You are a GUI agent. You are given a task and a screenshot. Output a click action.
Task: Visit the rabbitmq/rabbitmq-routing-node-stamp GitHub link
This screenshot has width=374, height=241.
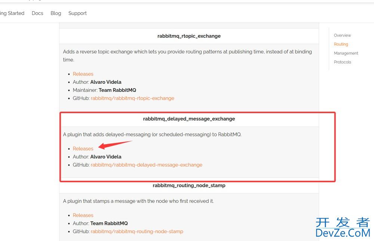(137, 231)
